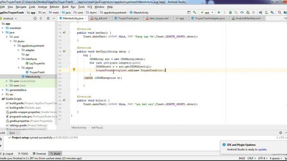Click Attach Debugger to Android Process icon
Image resolution: width=287 pixels, height=161 pixels.
click(x=248, y=13)
